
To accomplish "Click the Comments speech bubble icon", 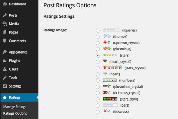I will (x=5, y=41).
